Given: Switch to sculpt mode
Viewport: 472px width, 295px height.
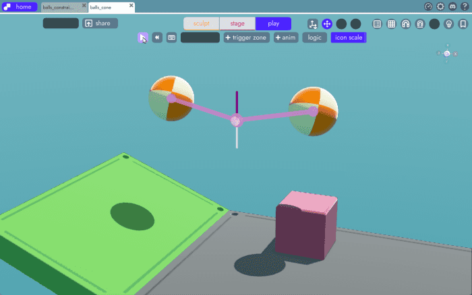Looking at the screenshot, I should pyautogui.click(x=202, y=24).
